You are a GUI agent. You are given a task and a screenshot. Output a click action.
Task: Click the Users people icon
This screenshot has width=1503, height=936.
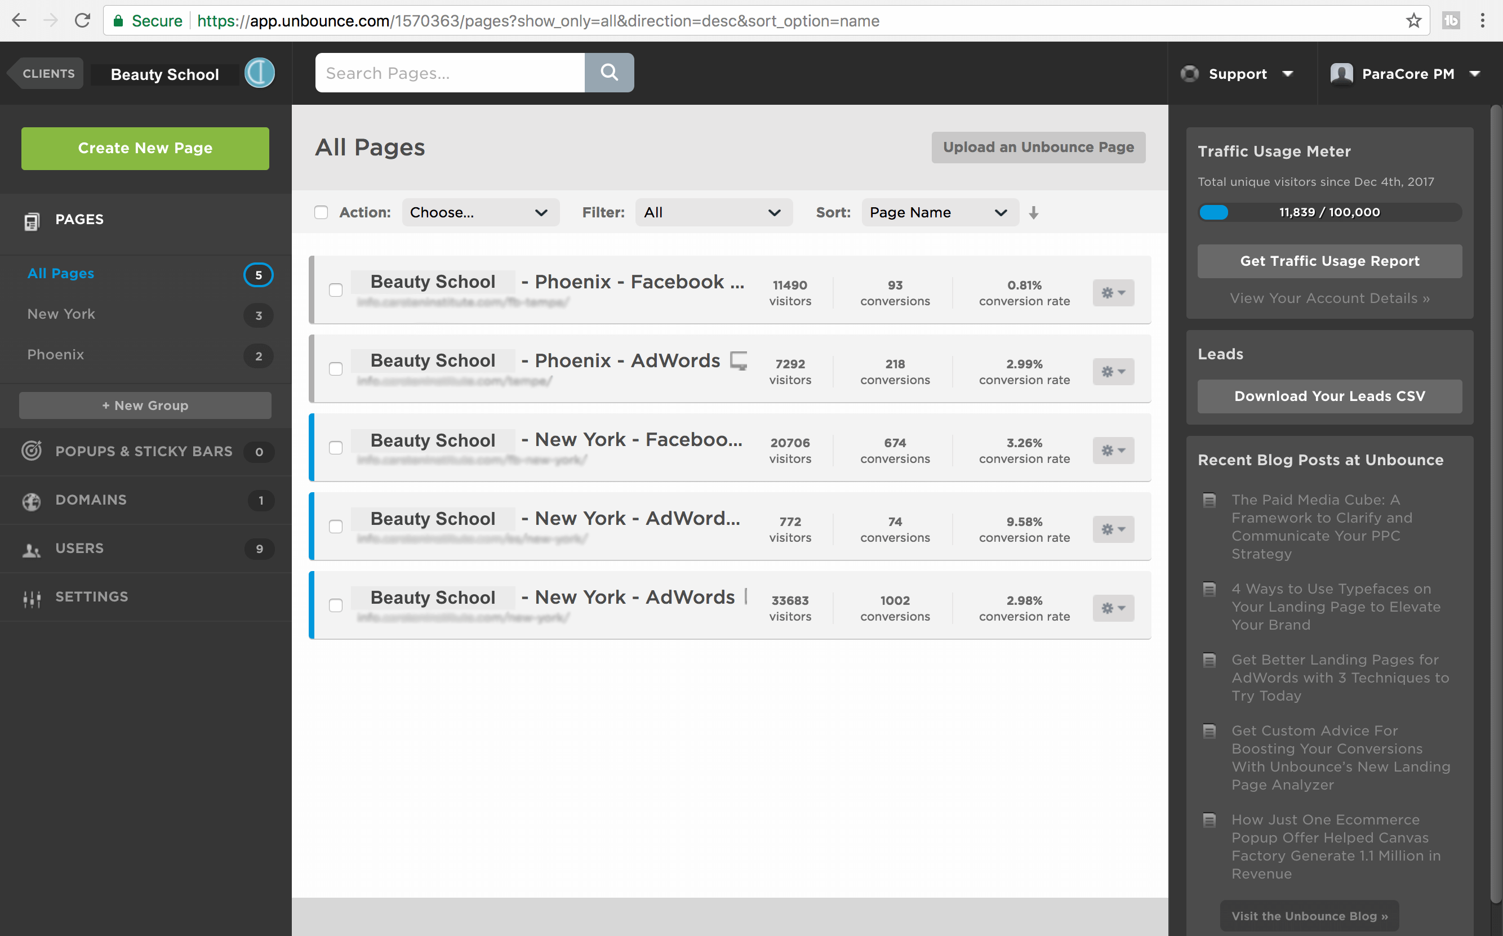pyautogui.click(x=32, y=550)
